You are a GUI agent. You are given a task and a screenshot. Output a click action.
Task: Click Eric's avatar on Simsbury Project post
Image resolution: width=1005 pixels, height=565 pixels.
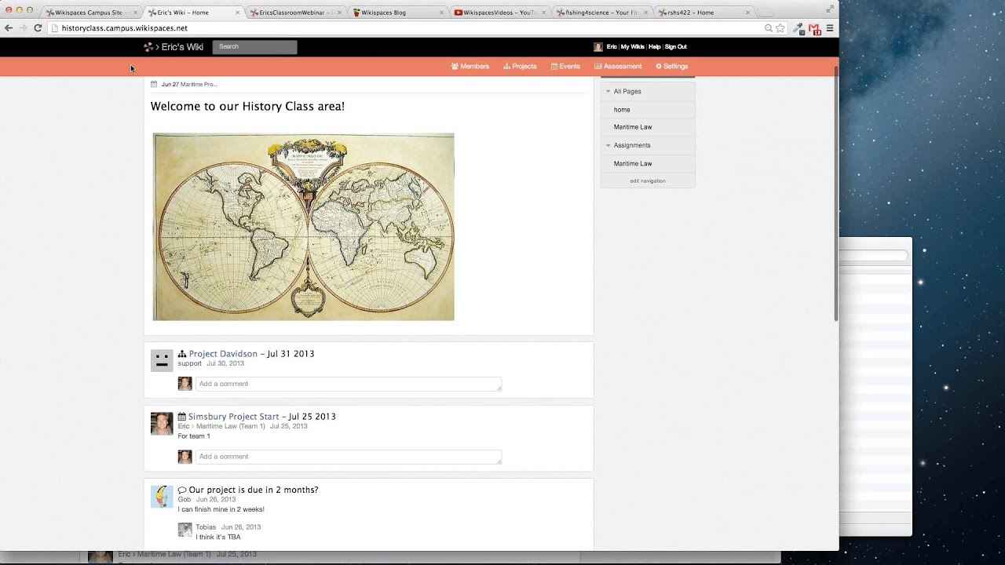point(162,424)
